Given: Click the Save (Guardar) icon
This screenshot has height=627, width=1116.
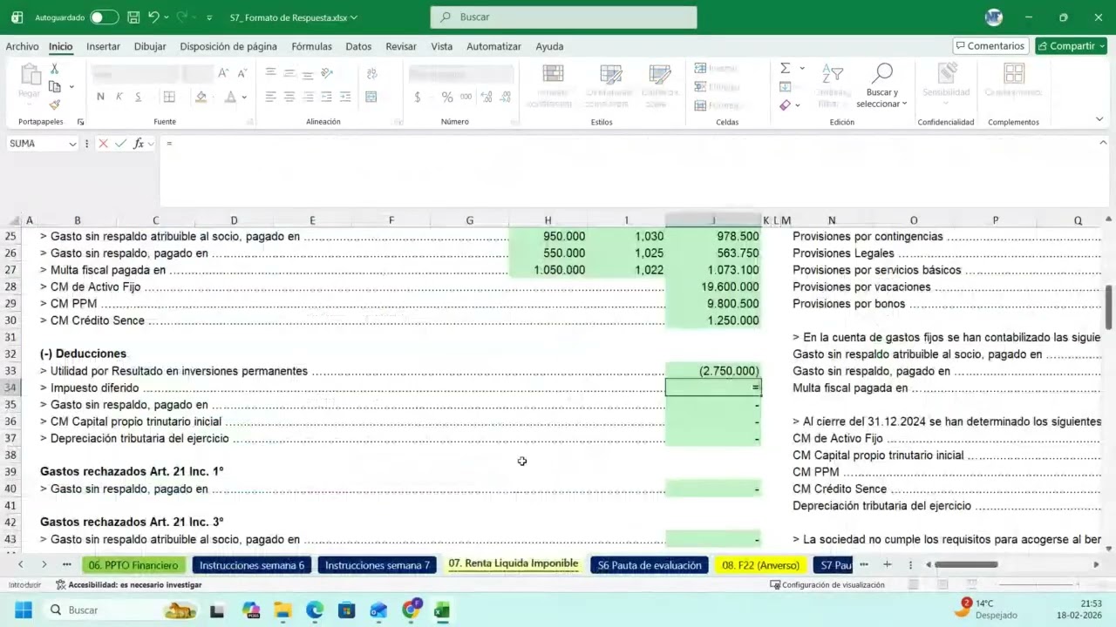Looking at the screenshot, I should (x=133, y=17).
